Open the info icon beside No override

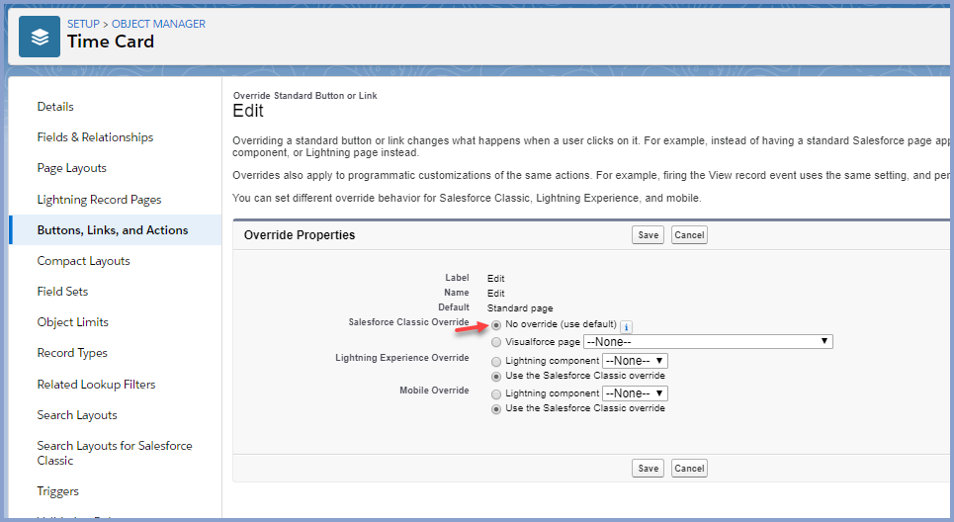pos(626,326)
